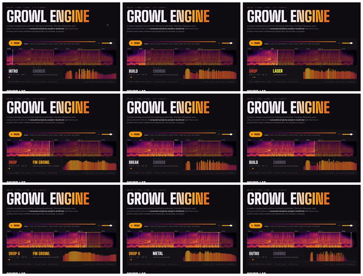Pause playback in the panel showing BUILD bar 44
The width and height of the screenshot is (363, 276).
pyautogui.click(x=256, y=134)
